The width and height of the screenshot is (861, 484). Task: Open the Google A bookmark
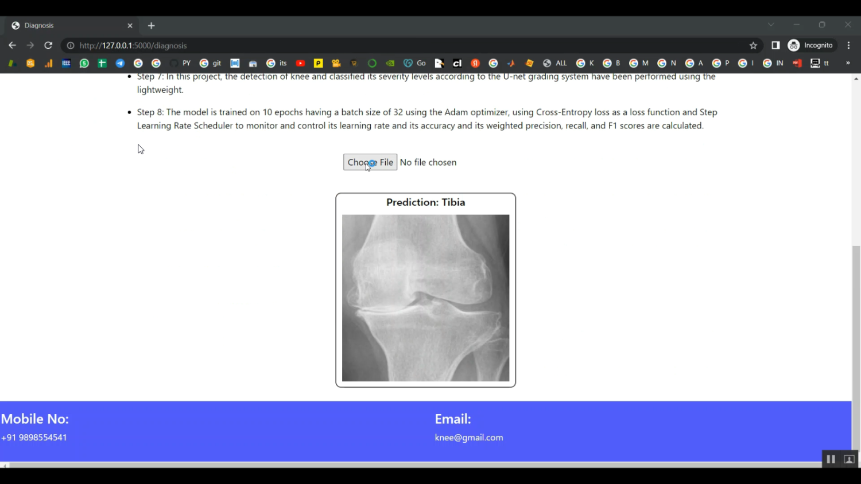point(694,63)
